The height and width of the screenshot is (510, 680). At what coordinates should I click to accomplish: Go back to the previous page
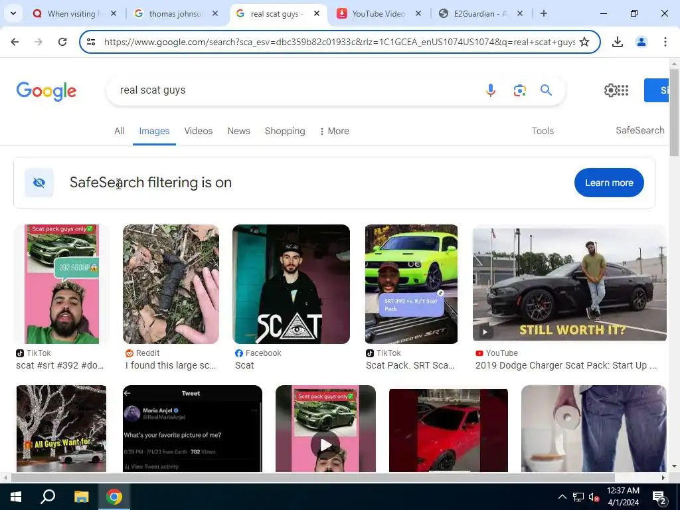point(15,42)
